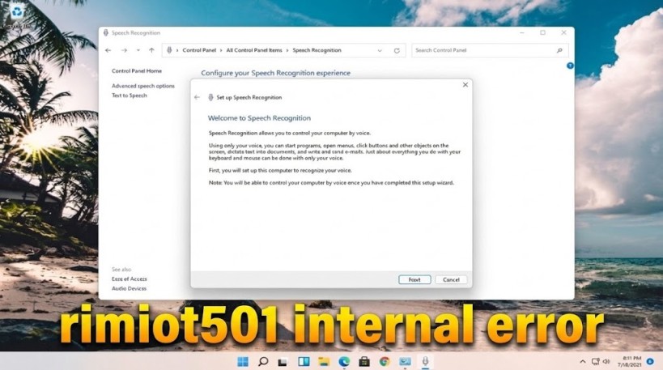This screenshot has height=370, width=663.
Task: Minimize the Speech Recognition window
Action: click(x=522, y=32)
